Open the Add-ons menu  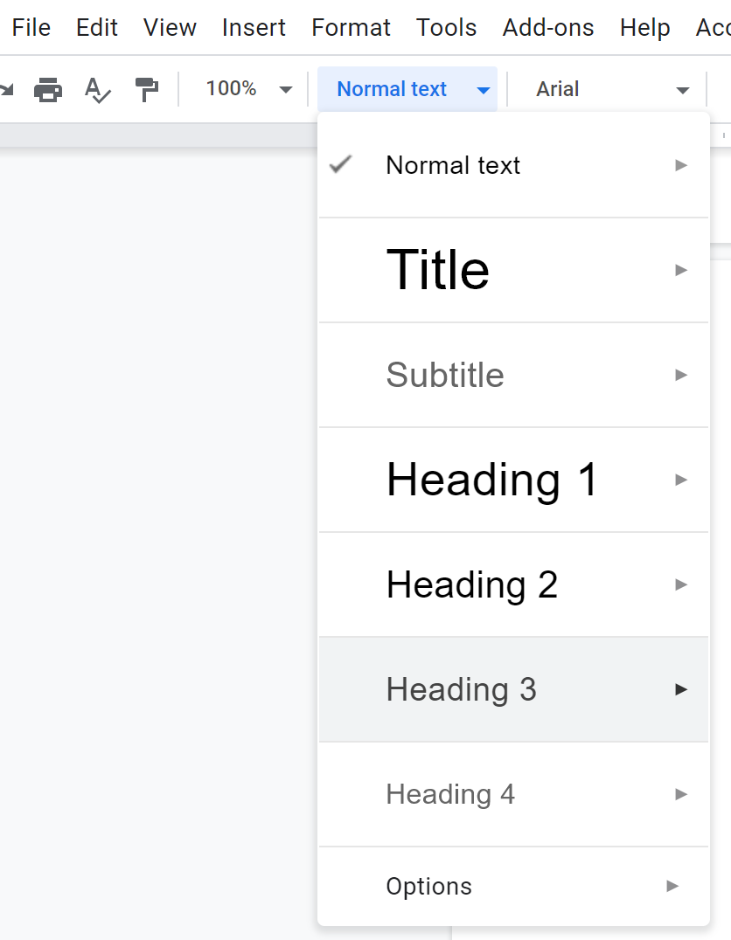click(548, 28)
